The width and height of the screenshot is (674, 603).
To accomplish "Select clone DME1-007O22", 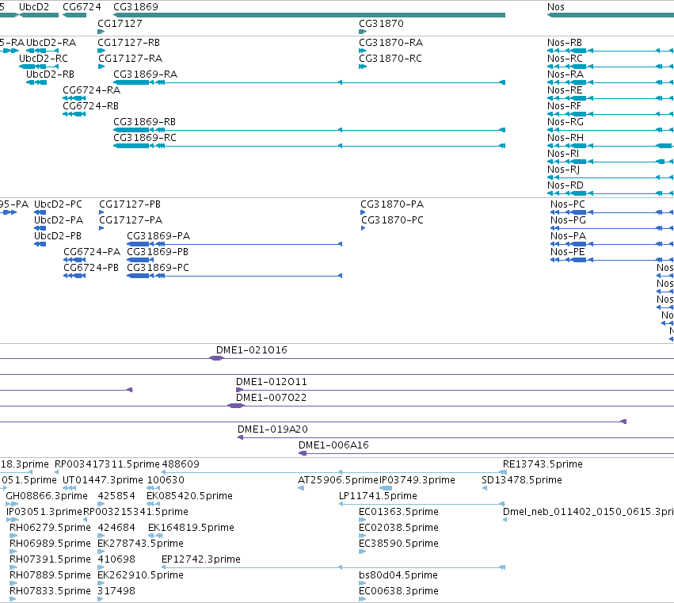I will pyautogui.click(x=271, y=398).
